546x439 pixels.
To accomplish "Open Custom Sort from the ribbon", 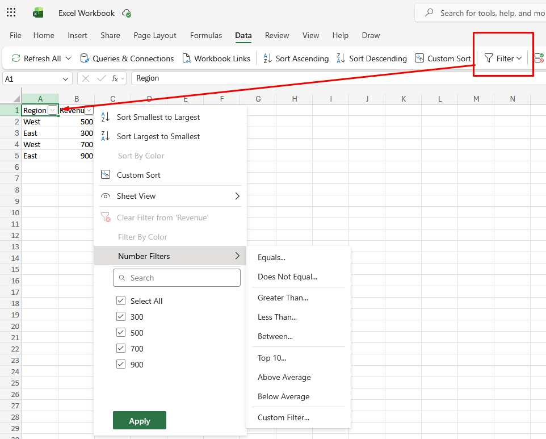I will pos(443,58).
